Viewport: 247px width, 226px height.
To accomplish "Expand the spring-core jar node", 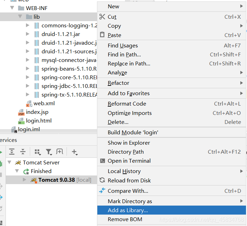I will tap(28, 77).
